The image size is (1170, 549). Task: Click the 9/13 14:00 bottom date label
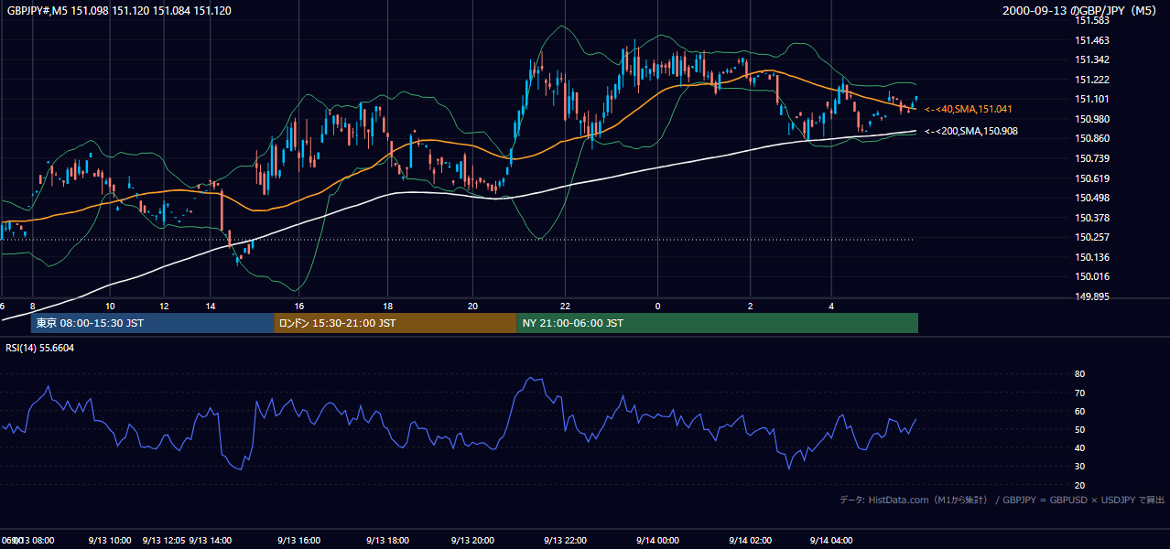211,540
